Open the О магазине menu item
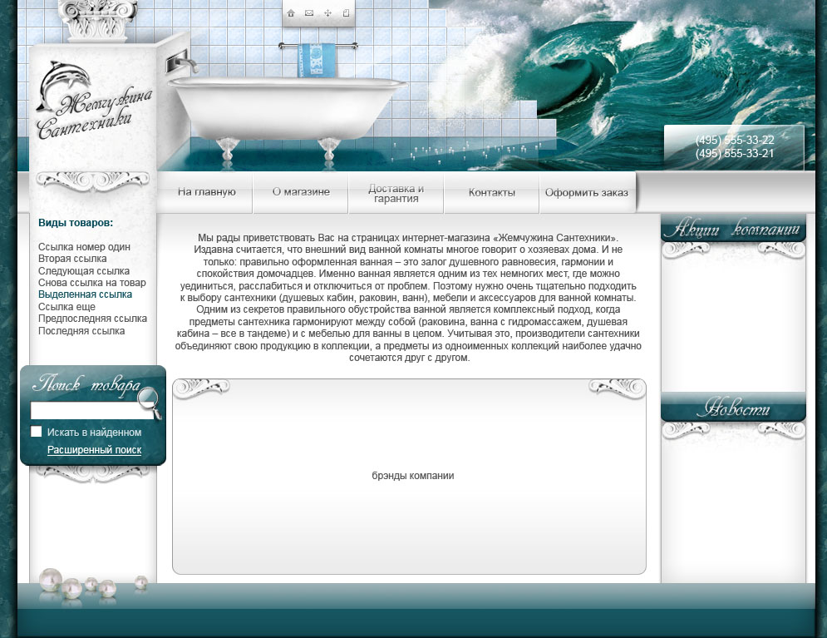The height and width of the screenshot is (638, 827). click(301, 192)
